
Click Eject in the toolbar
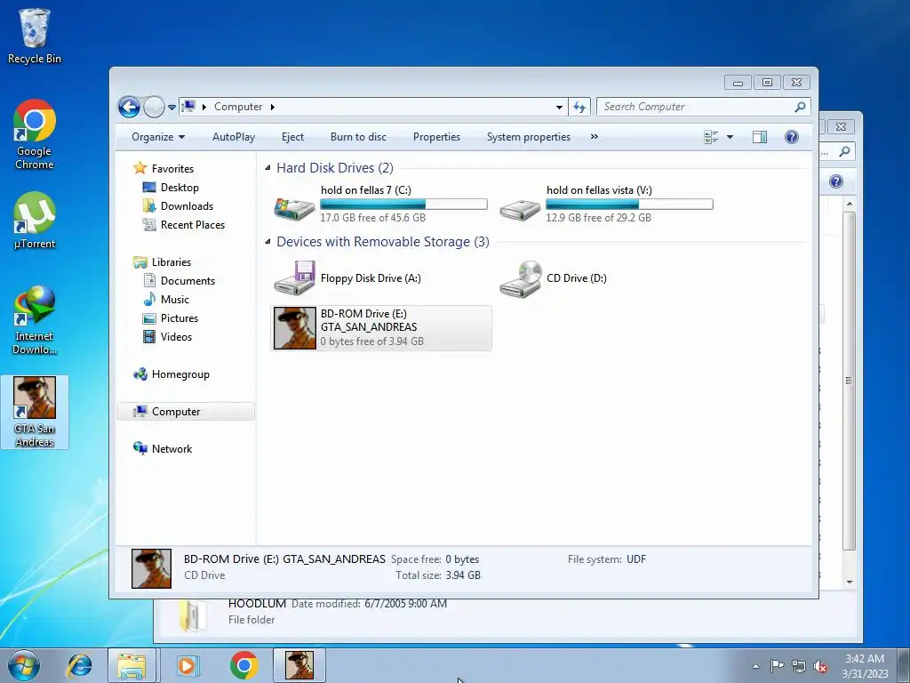(292, 137)
